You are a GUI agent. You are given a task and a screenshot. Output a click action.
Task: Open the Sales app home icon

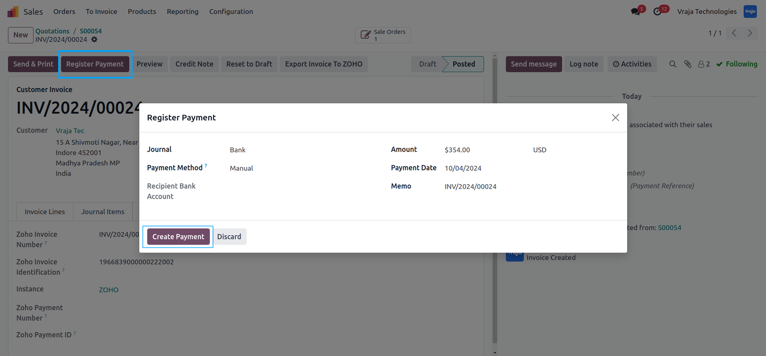[13, 11]
